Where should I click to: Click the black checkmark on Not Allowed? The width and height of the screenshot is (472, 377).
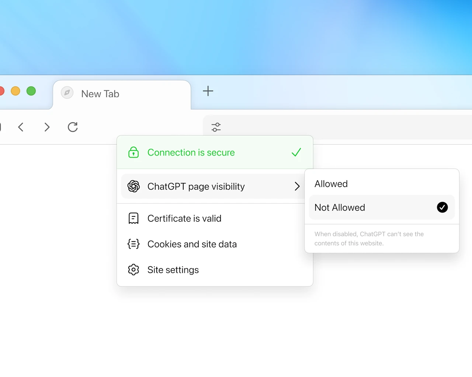click(x=442, y=207)
